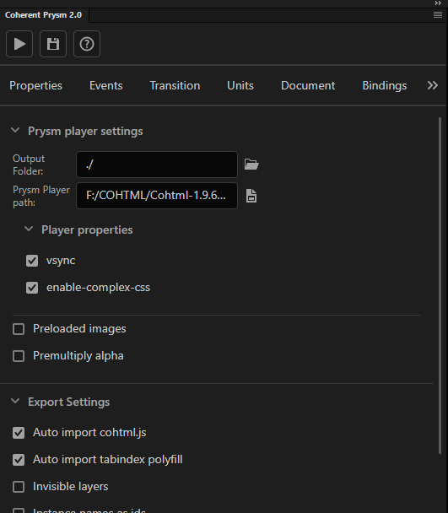This screenshot has height=513, width=448.
Task: Uncheck Auto import cohtml.js
Action: 19,433
